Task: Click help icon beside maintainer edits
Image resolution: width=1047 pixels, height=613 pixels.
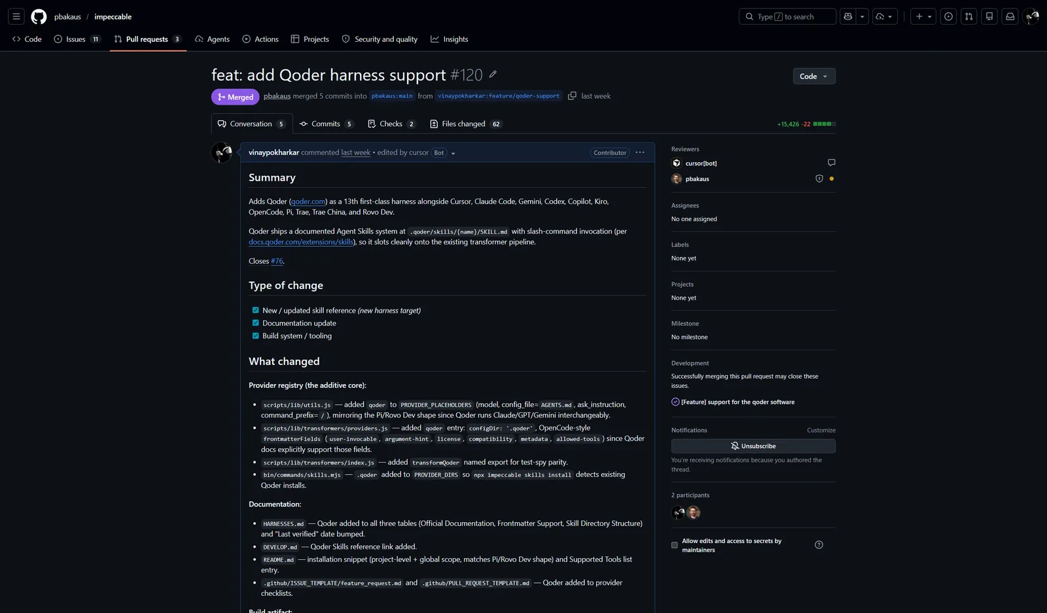Action: (x=819, y=545)
